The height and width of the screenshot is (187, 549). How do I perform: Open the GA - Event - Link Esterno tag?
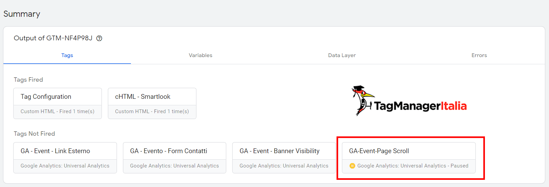(65, 158)
